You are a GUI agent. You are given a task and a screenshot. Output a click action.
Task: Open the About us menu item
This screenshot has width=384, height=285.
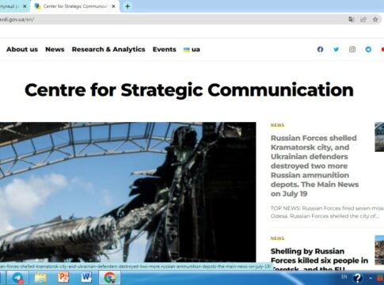coord(22,49)
